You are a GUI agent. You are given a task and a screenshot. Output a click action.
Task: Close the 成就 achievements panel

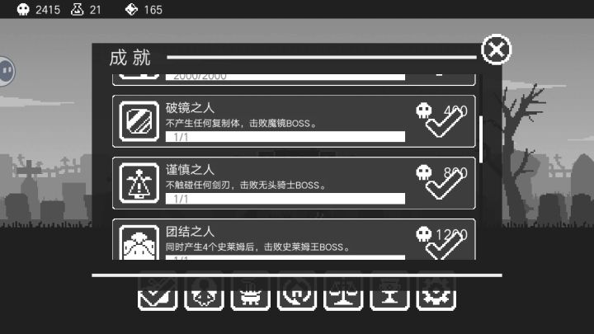pyautogui.click(x=497, y=49)
